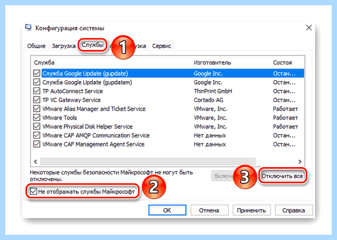
Task: Select VMware CAF AMQP Communication Service row
Action: click(168, 135)
